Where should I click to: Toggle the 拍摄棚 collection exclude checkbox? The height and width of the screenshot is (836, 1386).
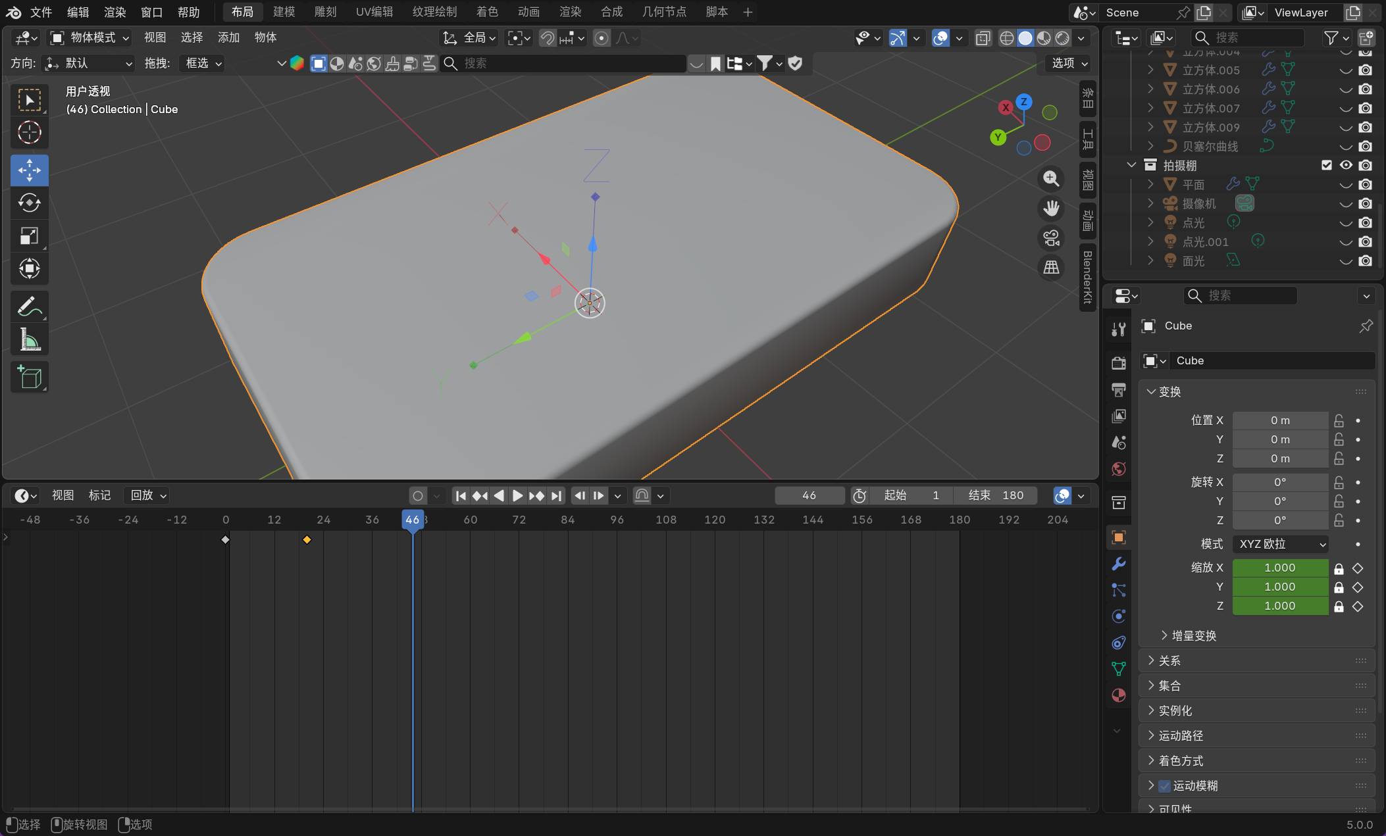coord(1327,165)
